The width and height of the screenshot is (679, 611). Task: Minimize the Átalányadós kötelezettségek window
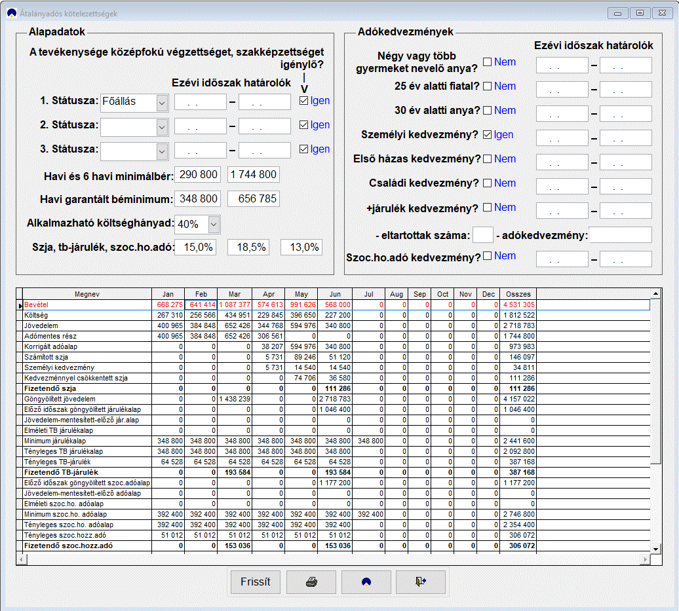618,13
